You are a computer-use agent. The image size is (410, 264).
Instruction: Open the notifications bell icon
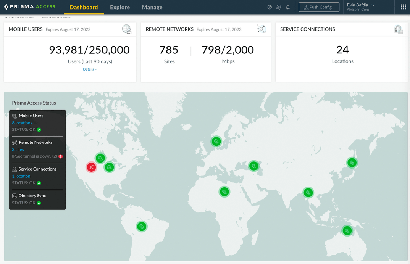tap(288, 7)
